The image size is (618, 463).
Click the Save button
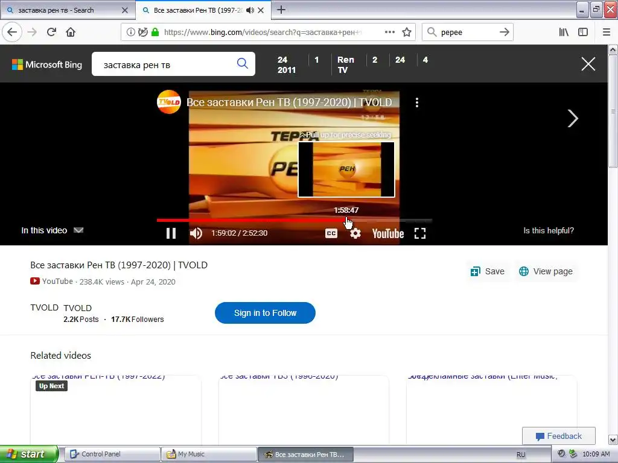(488, 271)
